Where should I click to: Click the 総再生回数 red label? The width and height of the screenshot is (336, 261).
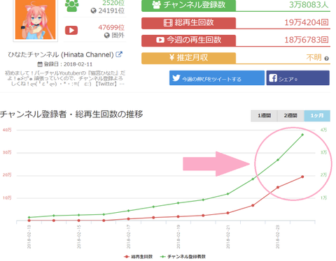point(188,22)
